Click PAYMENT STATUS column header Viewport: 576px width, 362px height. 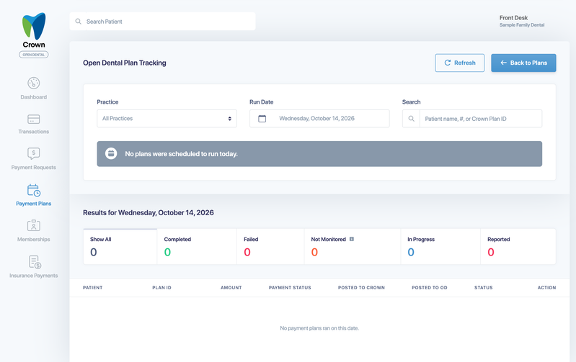(290, 288)
